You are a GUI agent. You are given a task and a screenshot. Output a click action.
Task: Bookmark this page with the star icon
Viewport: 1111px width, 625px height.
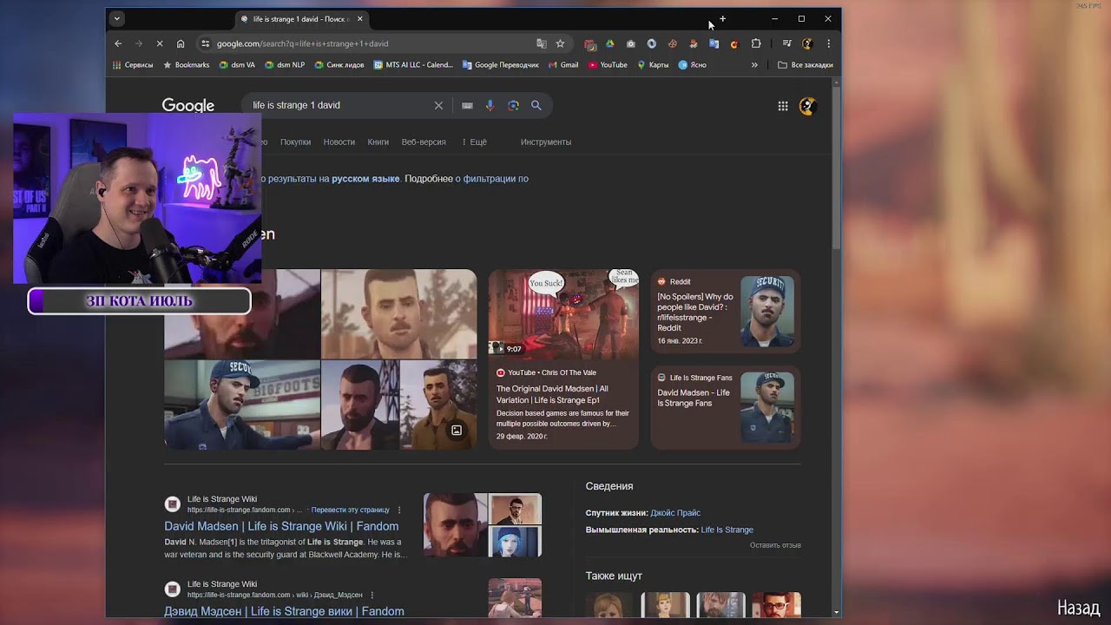561,43
